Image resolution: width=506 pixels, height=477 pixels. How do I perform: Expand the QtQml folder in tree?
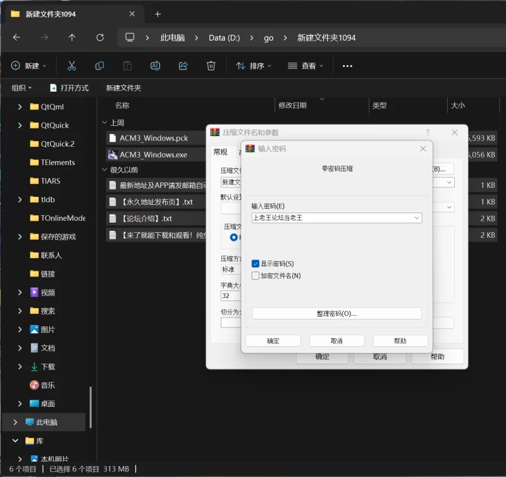pos(20,106)
